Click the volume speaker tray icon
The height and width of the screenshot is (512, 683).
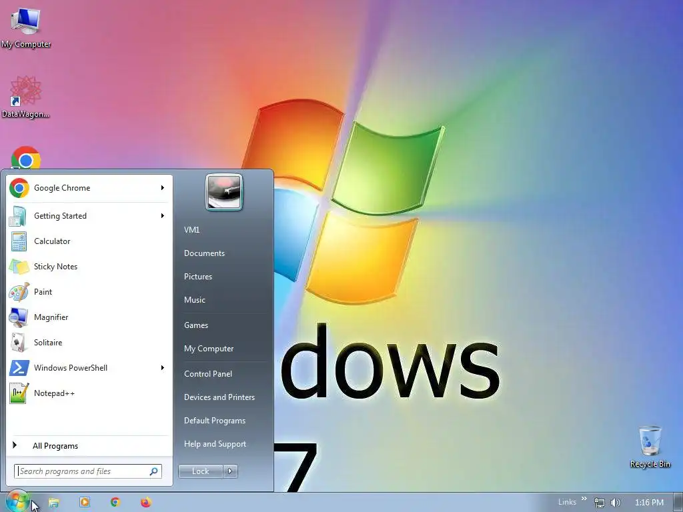(615, 503)
